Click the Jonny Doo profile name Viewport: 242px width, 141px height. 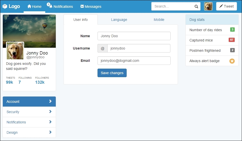37,53
